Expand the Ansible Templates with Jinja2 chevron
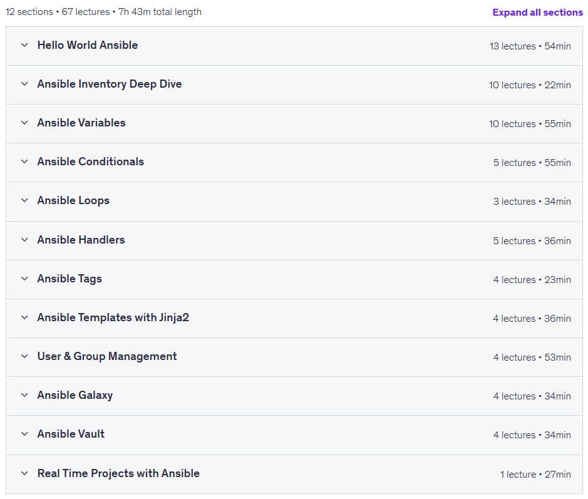Screen dimensions: 588x499 coord(25,317)
